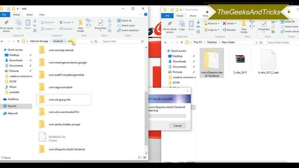This screenshot has height=168, width=299.
Task: Click Android in obb window address bar
Action: (58, 41)
